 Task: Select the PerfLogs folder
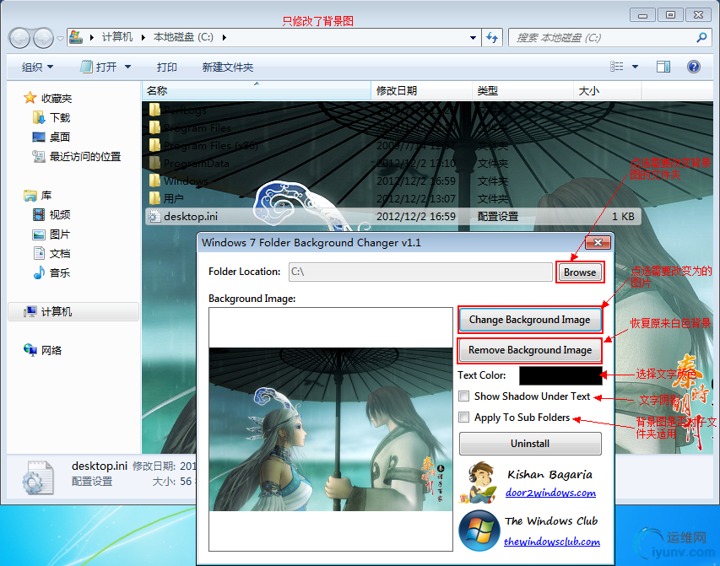(178, 111)
